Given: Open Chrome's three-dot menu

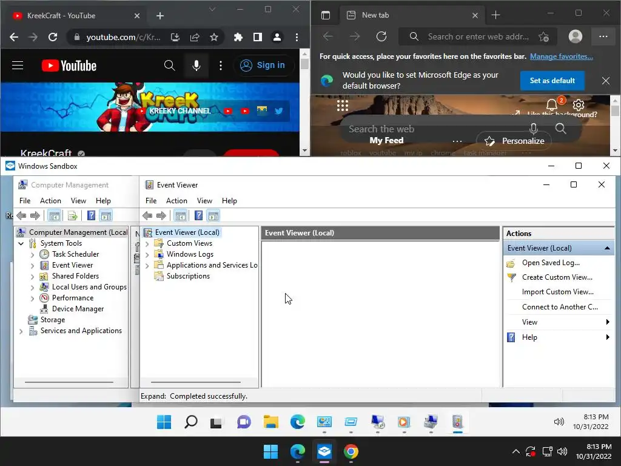Looking at the screenshot, I should coord(297,37).
